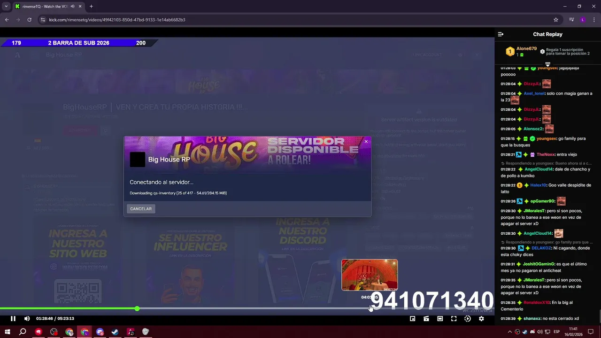The height and width of the screenshot is (338, 601).
Task: Click the Alone679 top gifter name
Action: (x=526, y=49)
